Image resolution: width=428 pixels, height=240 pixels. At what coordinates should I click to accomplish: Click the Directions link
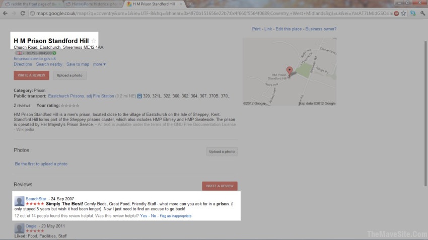[x=23, y=64]
